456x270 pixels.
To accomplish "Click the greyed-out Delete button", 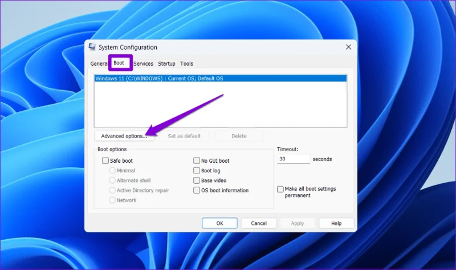I will pos(239,136).
